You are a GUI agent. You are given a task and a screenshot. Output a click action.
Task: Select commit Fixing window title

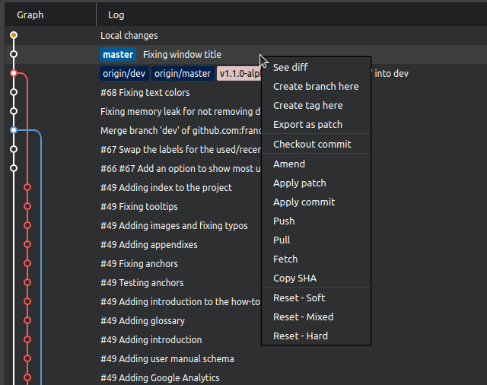pyautogui.click(x=182, y=55)
